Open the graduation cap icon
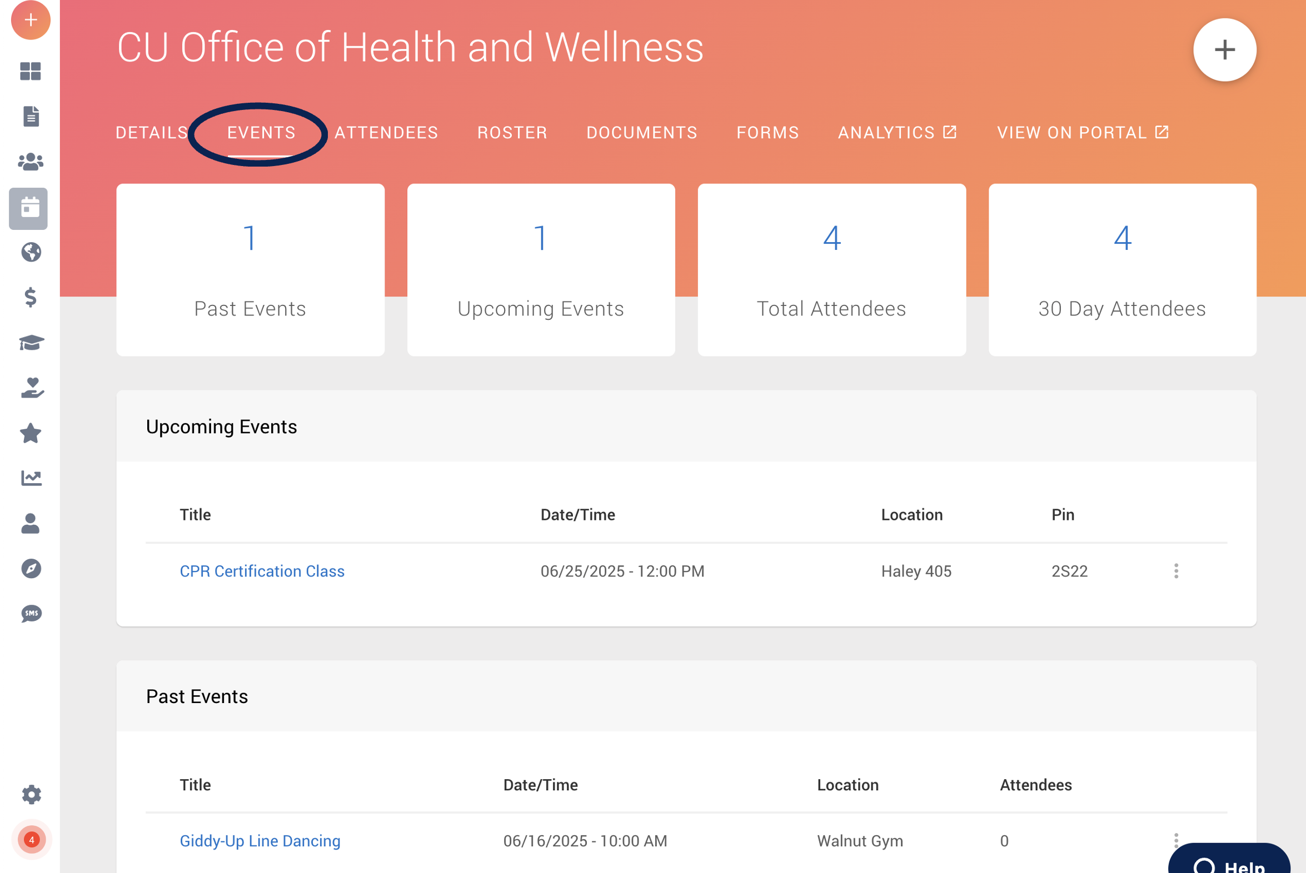This screenshot has width=1306, height=873. 31,343
